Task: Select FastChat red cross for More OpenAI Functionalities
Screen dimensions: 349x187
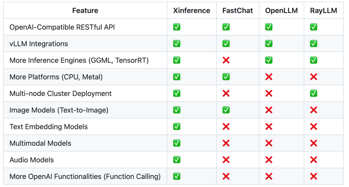Action: [x=226, y=176]
